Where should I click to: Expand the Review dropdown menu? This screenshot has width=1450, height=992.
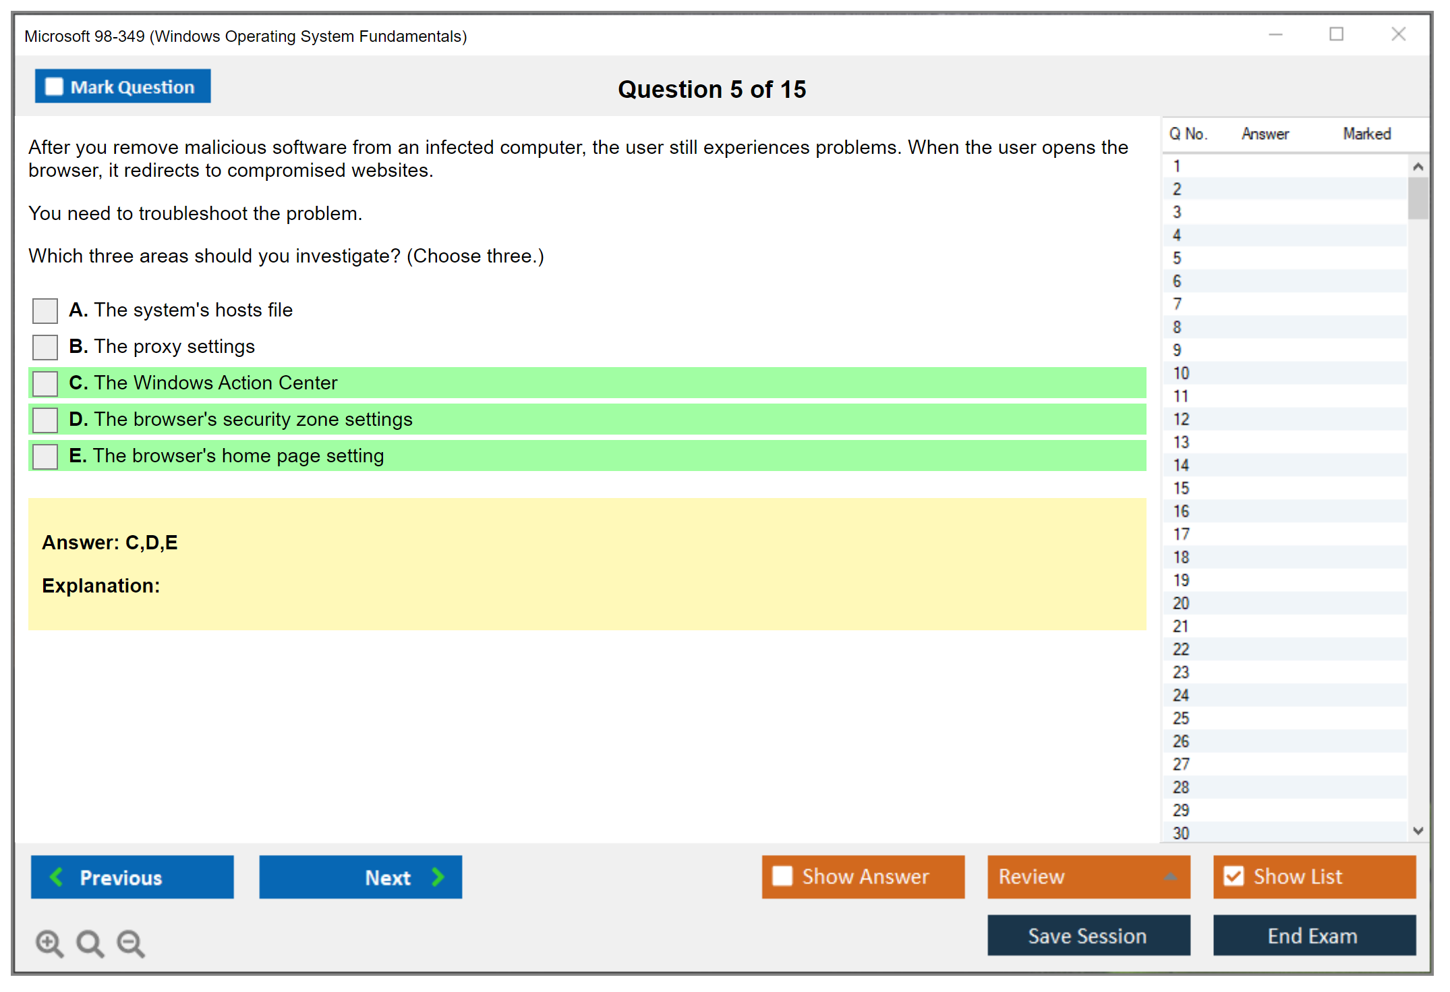[x=1170, y=877]
